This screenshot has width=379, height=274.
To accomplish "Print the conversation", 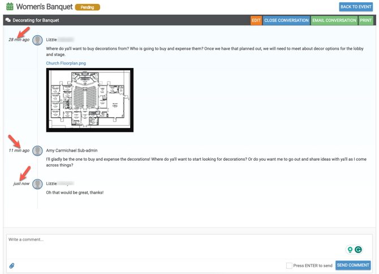I will point(366,20).
